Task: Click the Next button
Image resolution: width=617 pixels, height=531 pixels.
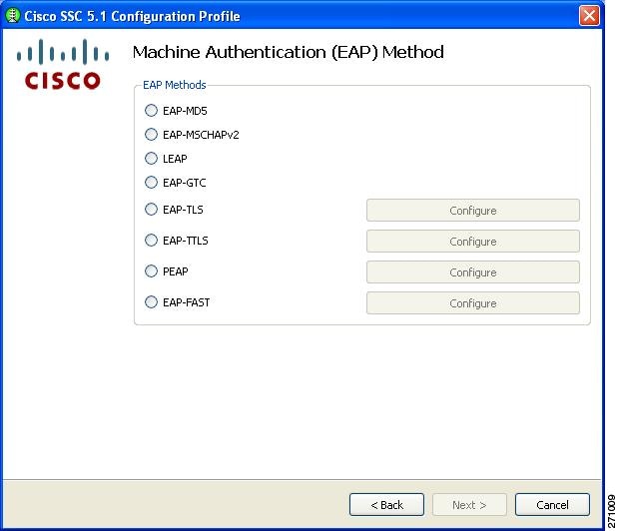Action: click(x=469, y=505)
